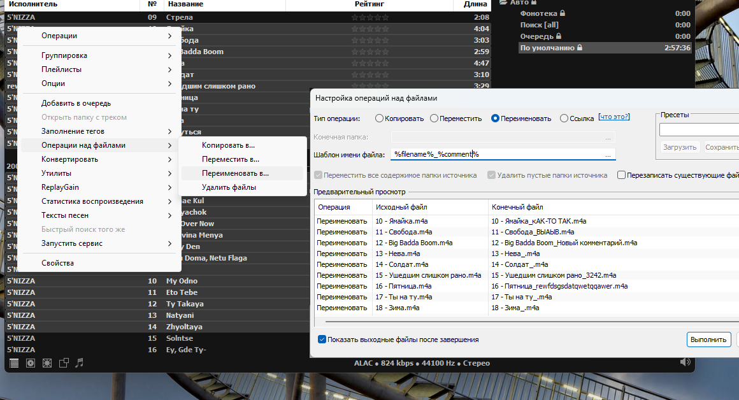Select the Копировать radio button
Image resolution: width=739 pixels, height=400 pixels.
pos(380,118)
